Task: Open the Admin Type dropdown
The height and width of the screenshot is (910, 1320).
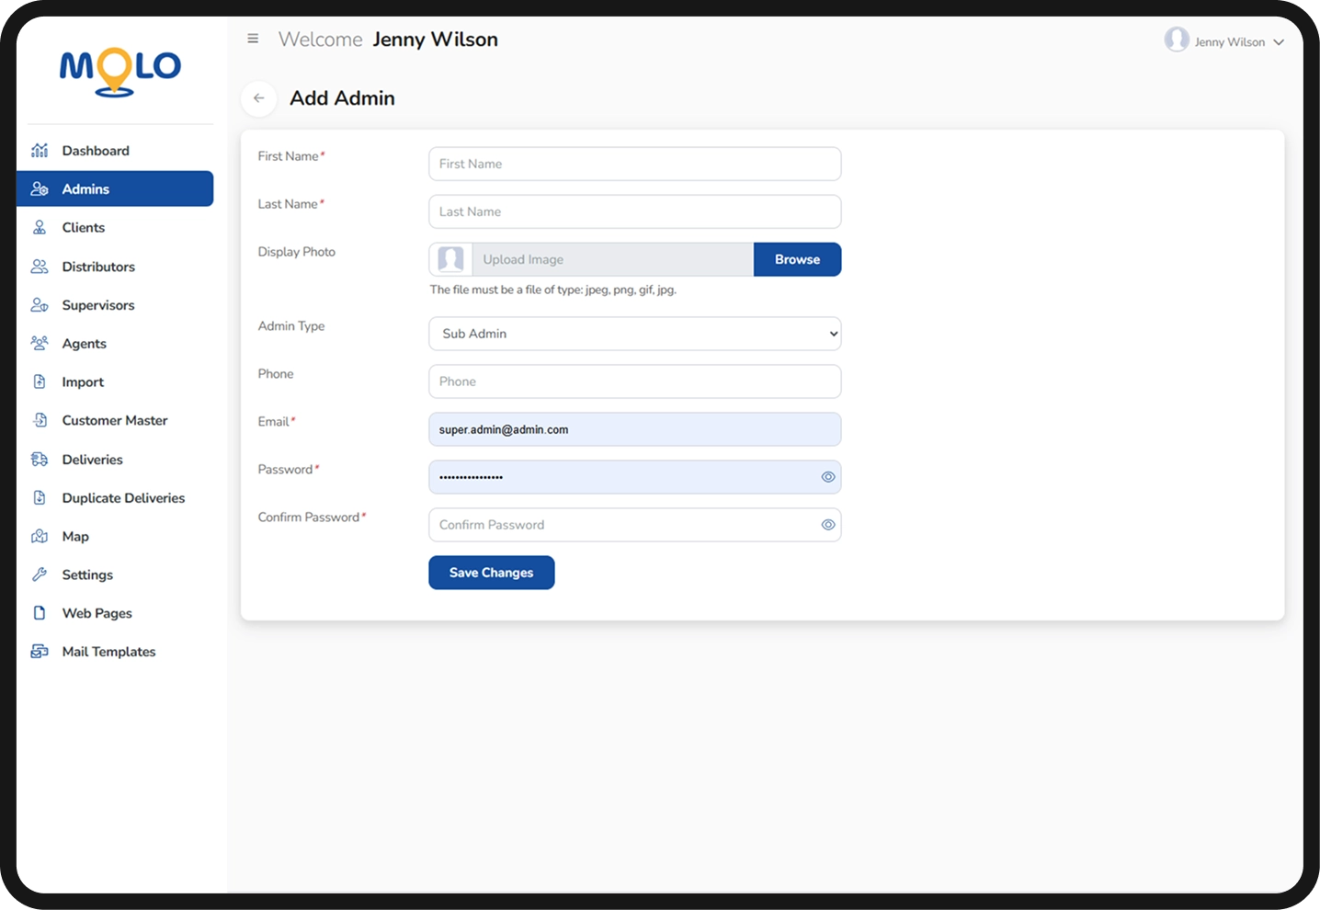Action: click(635, 334)
